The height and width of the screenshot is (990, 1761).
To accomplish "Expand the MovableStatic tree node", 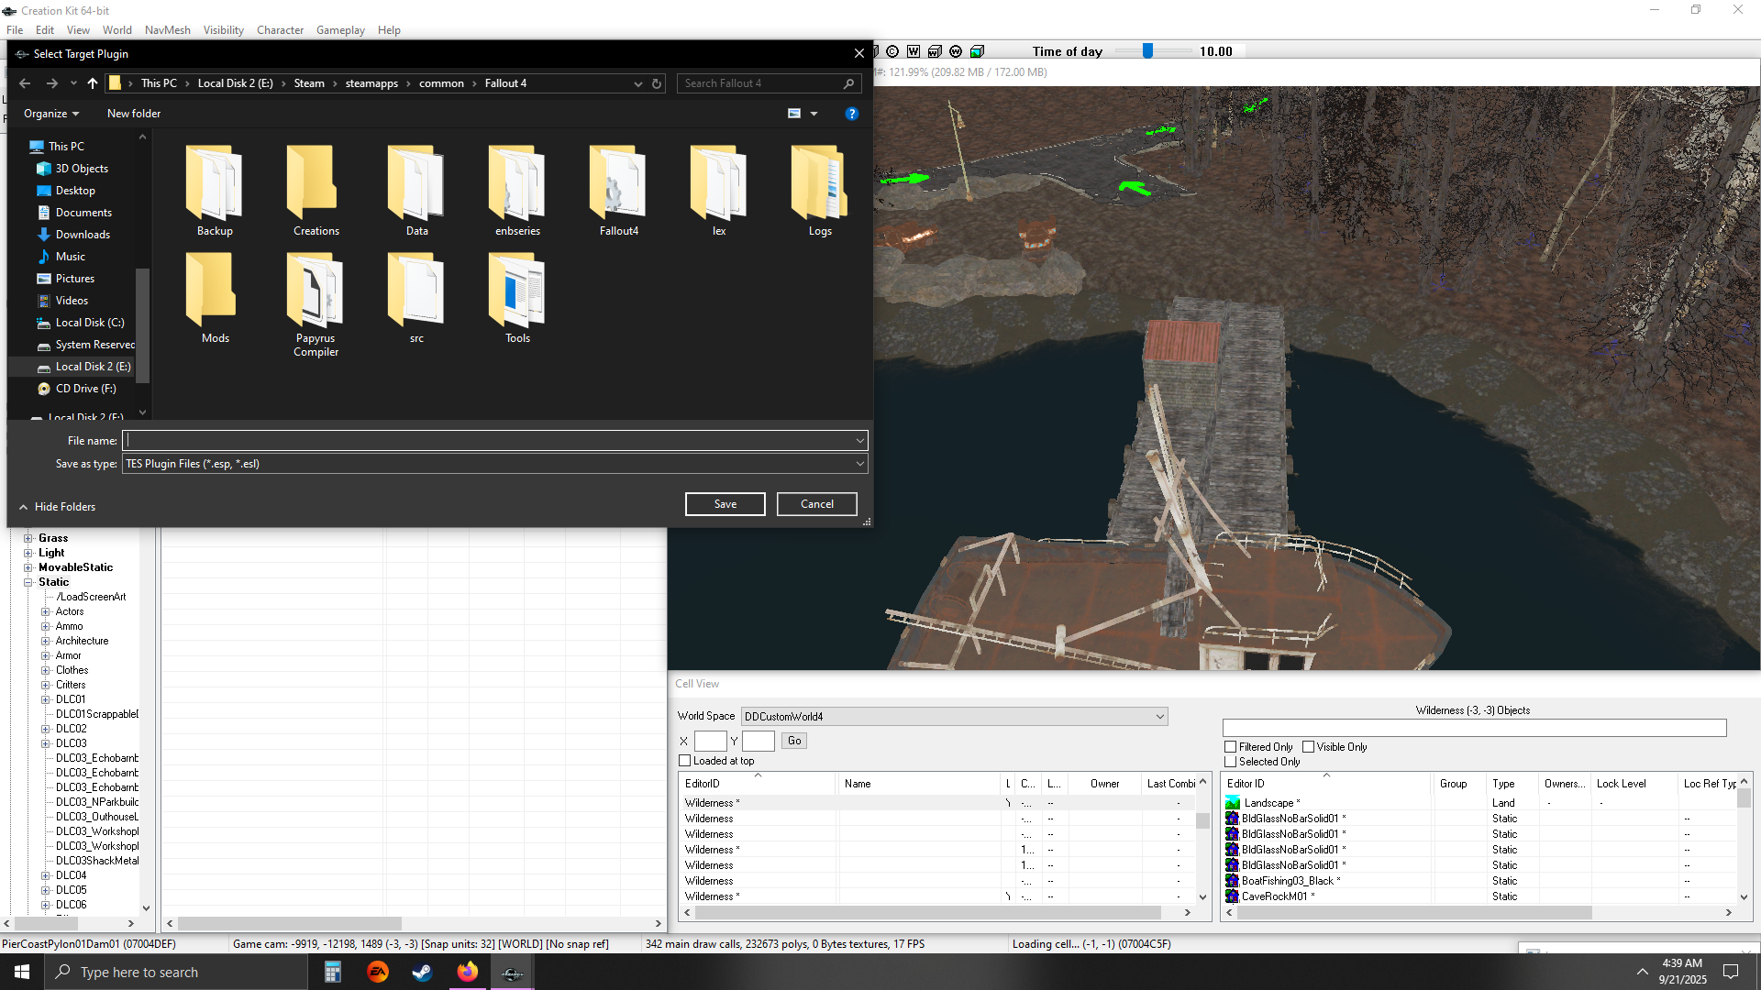I will click(28, 567).
